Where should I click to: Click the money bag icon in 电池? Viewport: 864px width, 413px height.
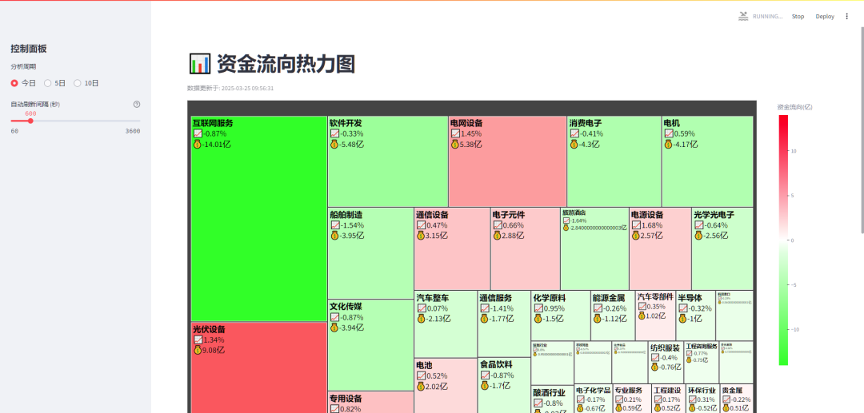click(421, 386)
